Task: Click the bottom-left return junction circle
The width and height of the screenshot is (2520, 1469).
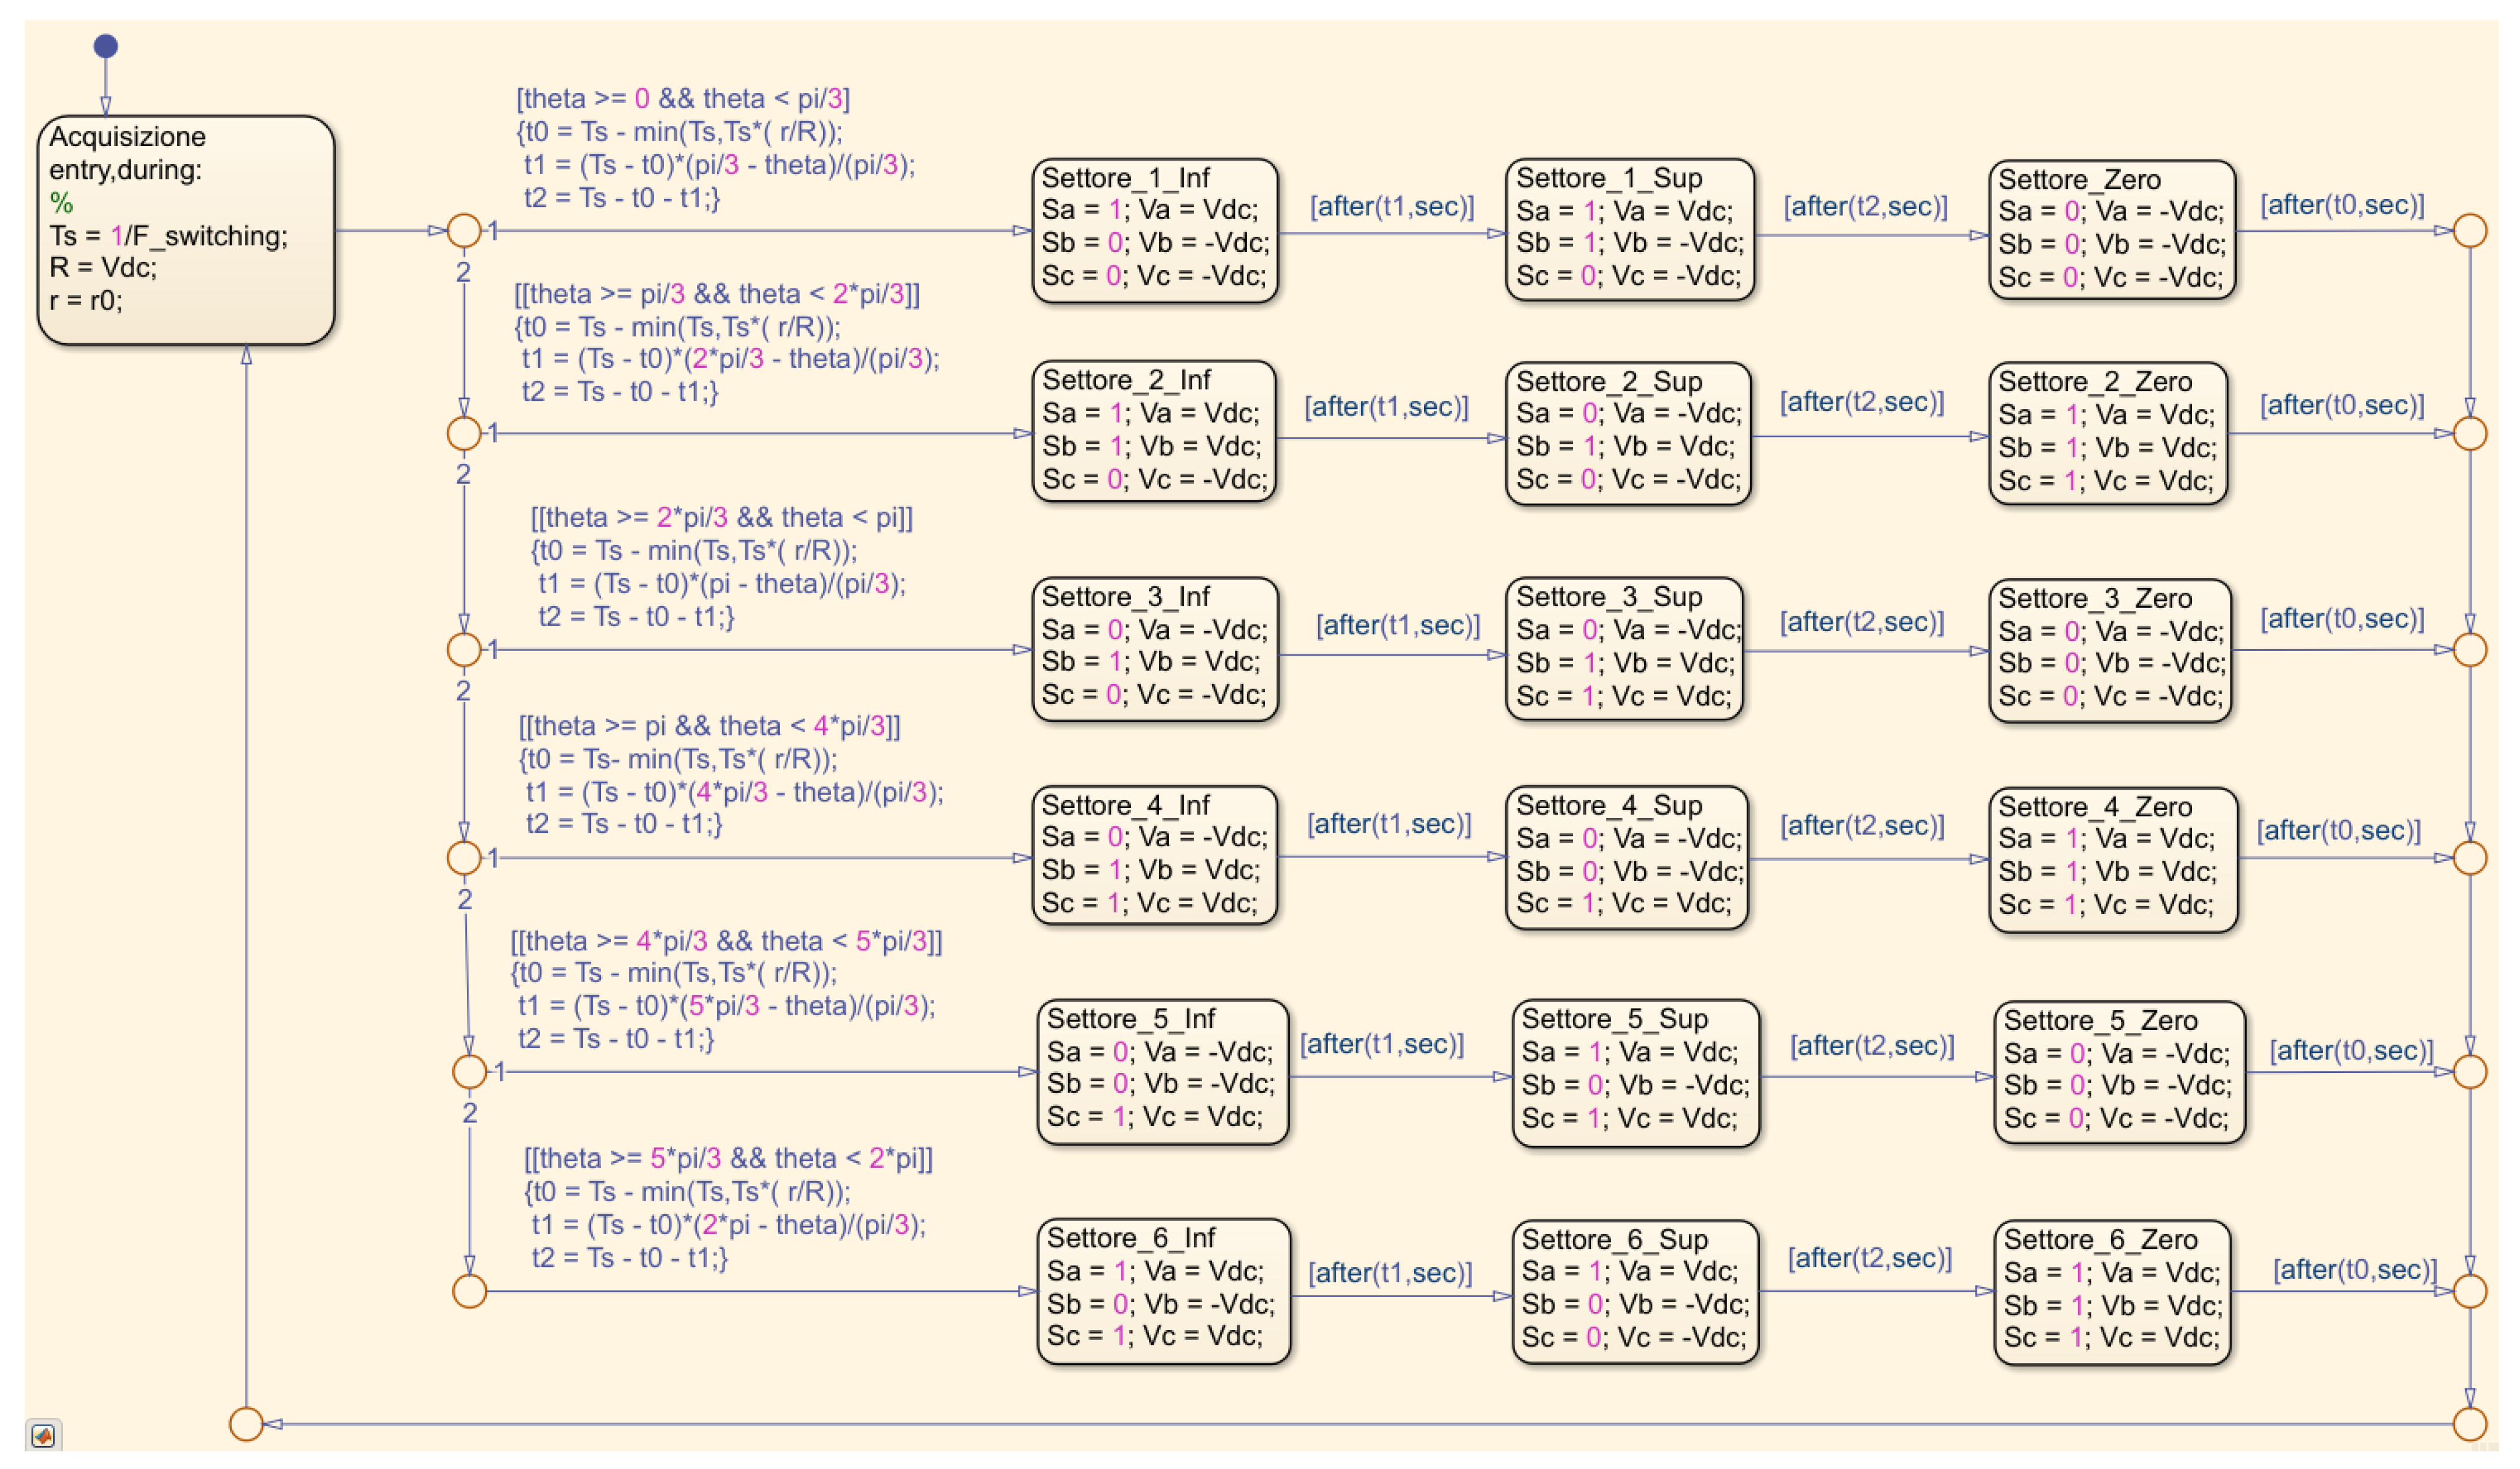Action: 246,1424
